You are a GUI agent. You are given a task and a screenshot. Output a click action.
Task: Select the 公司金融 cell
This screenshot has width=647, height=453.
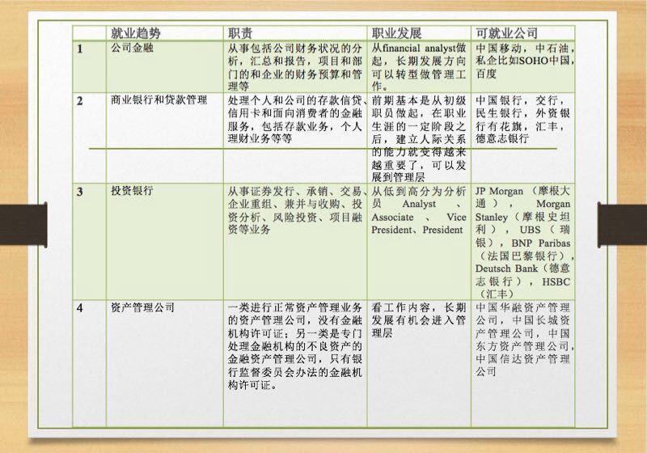[165, 66]
